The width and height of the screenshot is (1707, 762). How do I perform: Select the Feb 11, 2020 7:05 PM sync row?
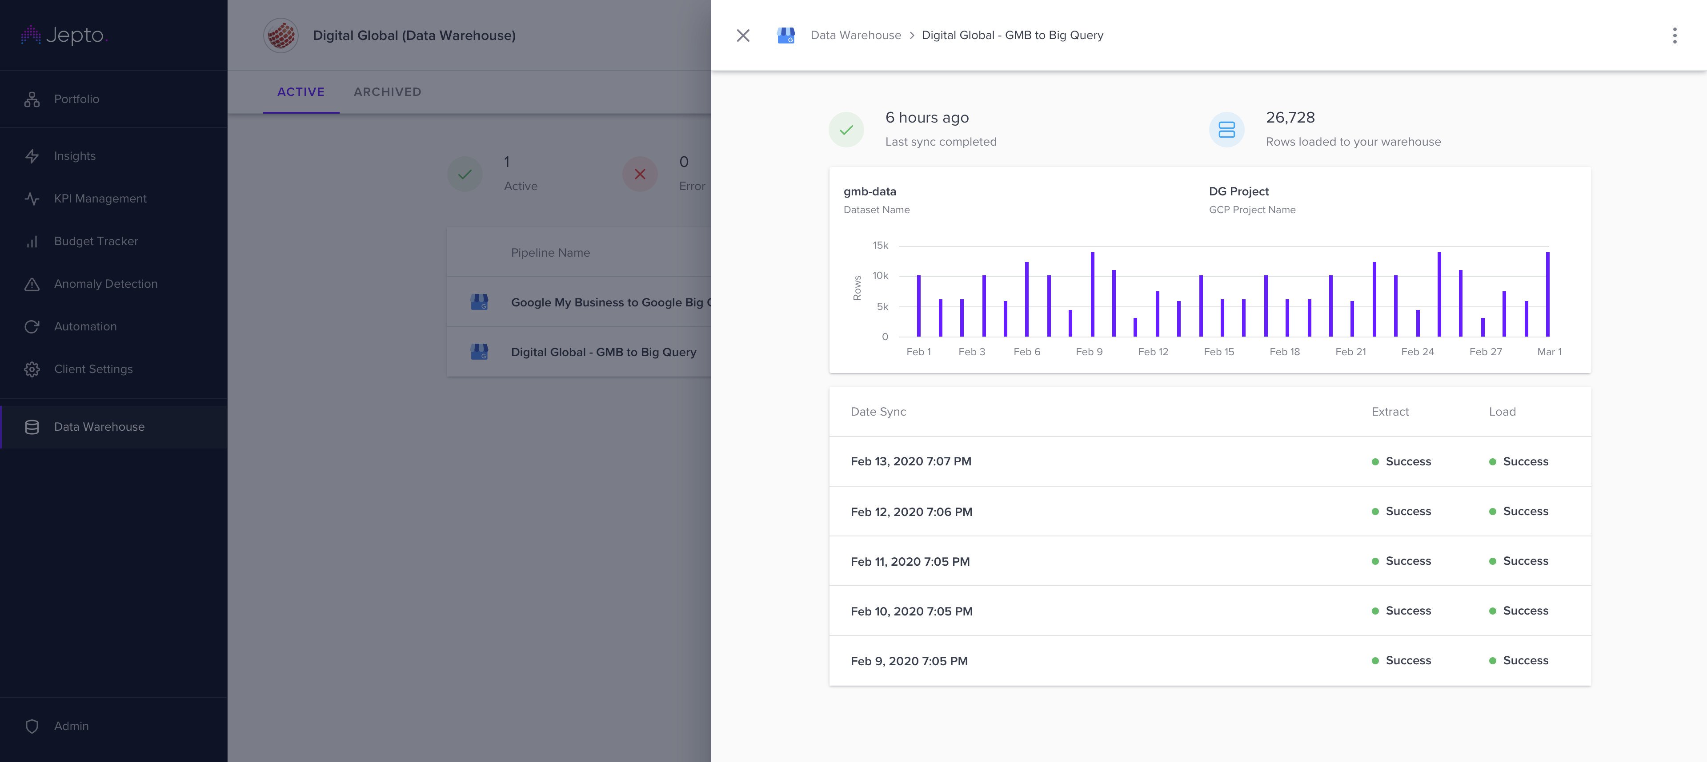tap(1209, 561)
